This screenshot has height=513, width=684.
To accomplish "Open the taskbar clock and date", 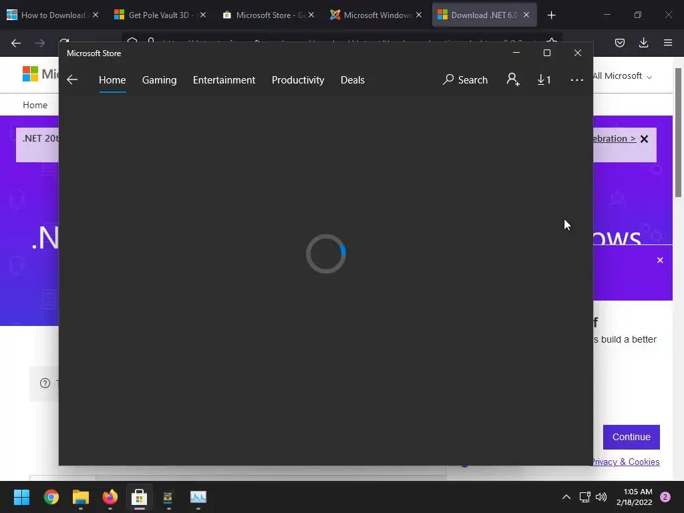I will (x=635, y=497).
